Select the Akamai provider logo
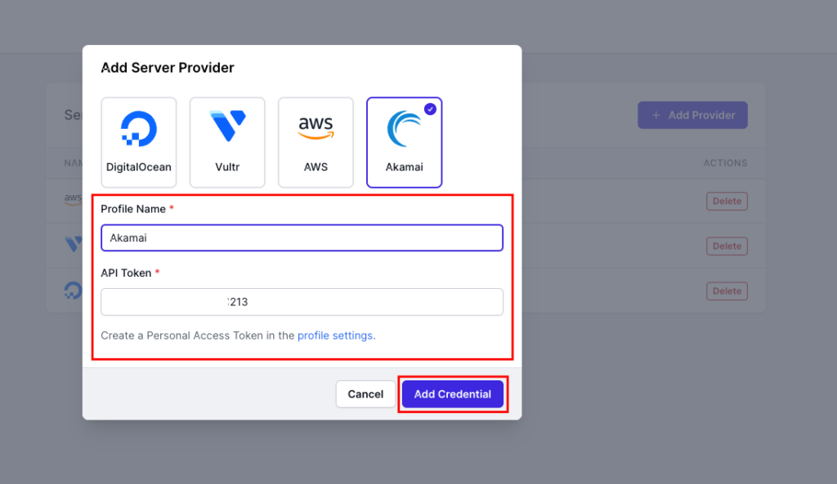This screenshot has width=837, height=484. pyautogui.click(x=404, y=130)
